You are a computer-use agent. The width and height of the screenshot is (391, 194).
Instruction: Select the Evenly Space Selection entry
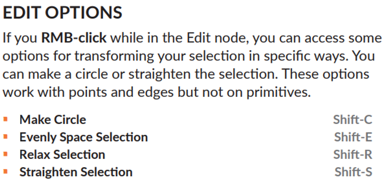(x=84, y=137)
